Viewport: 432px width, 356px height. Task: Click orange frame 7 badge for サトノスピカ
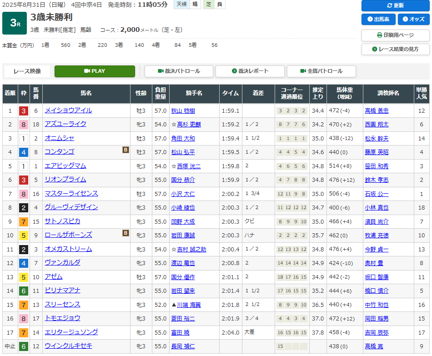pos(23,222)
